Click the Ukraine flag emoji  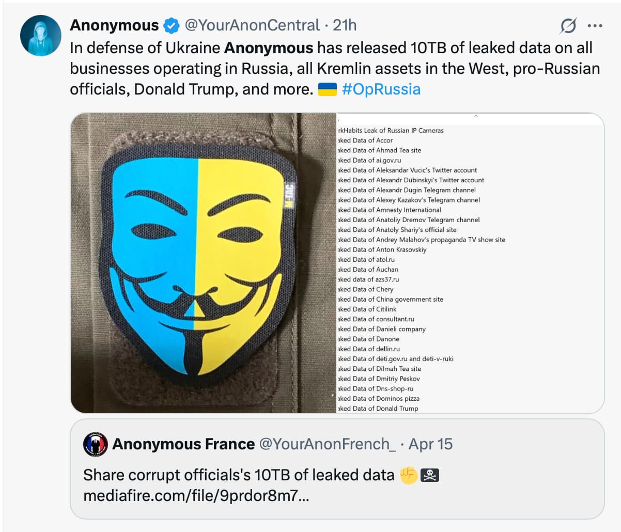click(x=327, y=89)
